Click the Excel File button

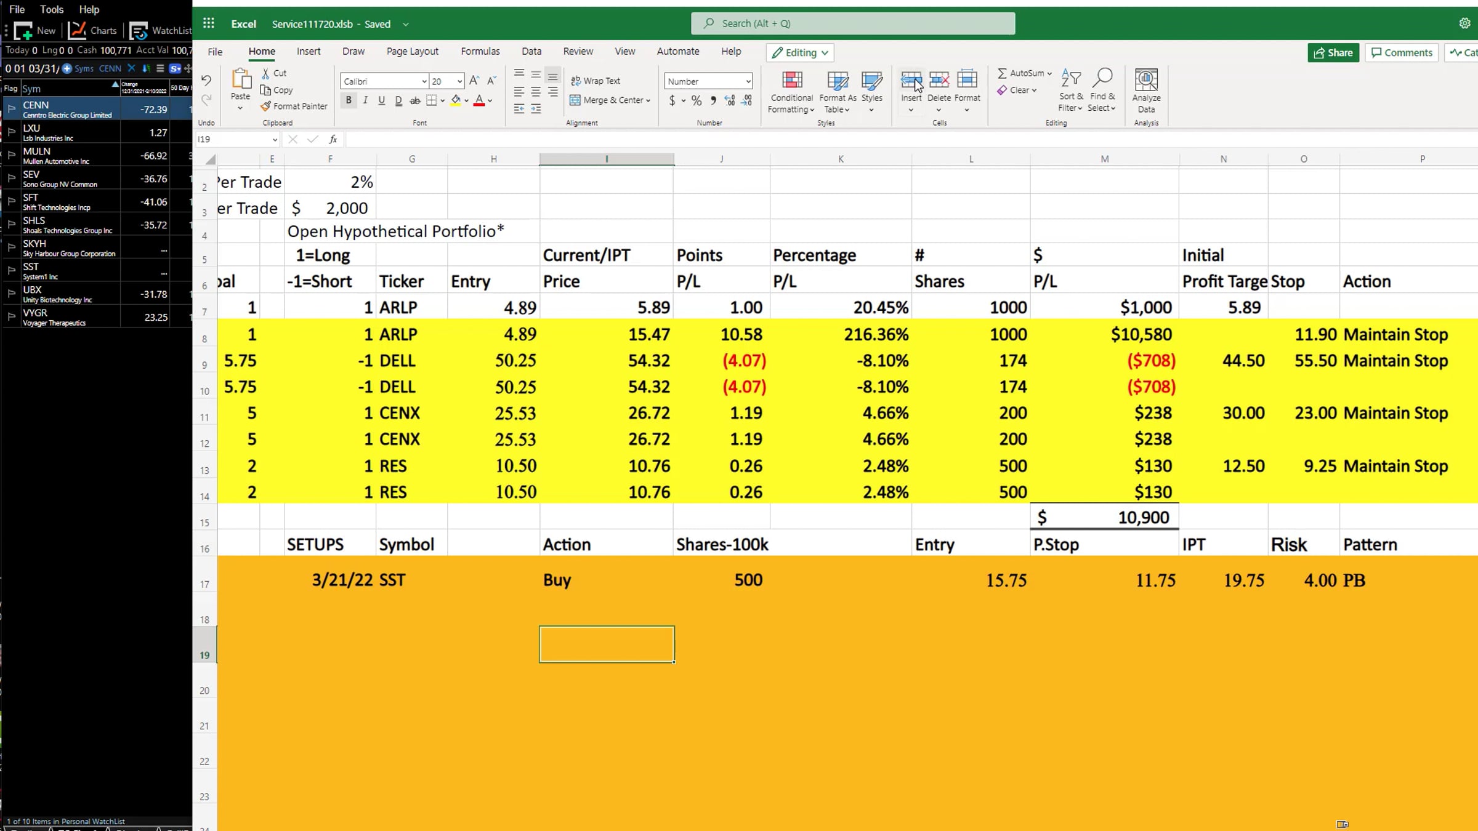coord(215,52)
